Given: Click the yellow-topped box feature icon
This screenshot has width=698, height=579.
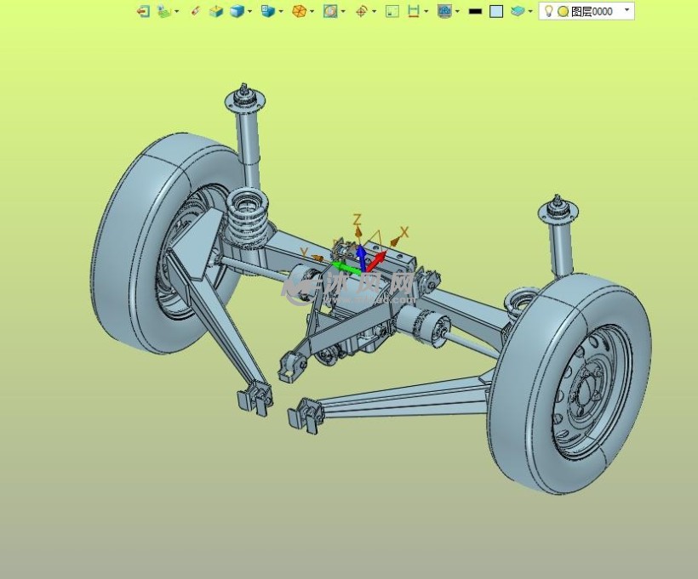Looking at the screenshot, I should (x=216, y=11).
